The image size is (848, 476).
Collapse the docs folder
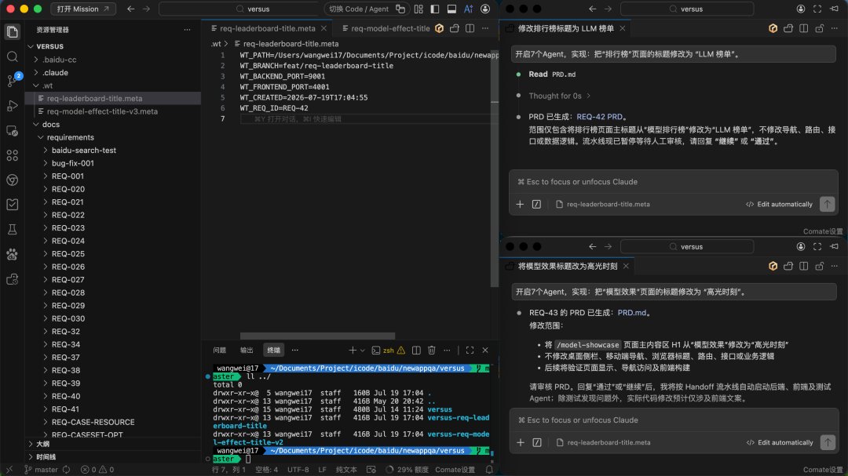coord(51,124)
